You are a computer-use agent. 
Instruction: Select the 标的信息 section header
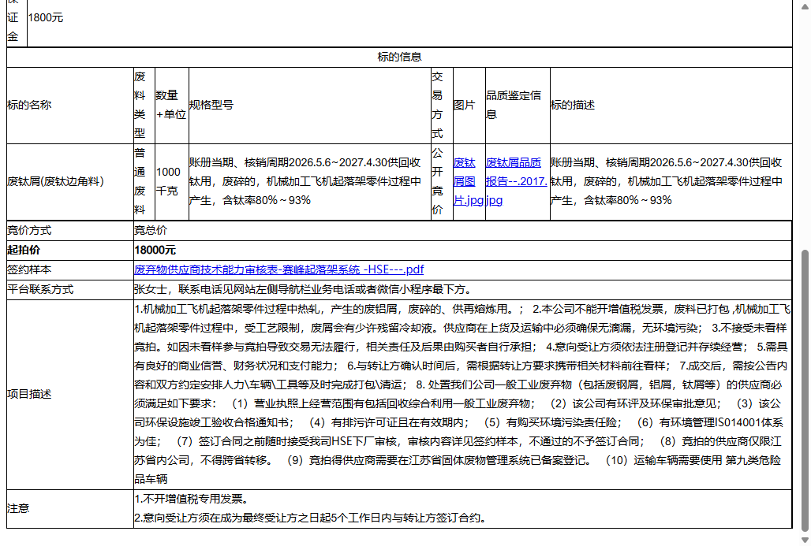pos(399,57)
